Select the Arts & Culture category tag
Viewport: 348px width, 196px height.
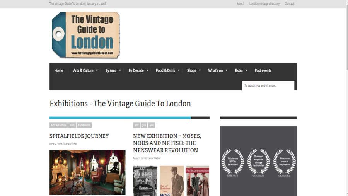58,125
